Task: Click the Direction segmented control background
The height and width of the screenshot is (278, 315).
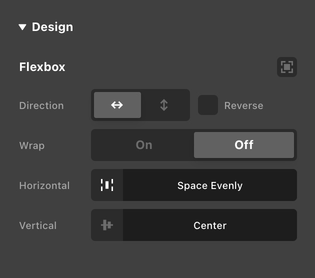Action: pos(140,105)
